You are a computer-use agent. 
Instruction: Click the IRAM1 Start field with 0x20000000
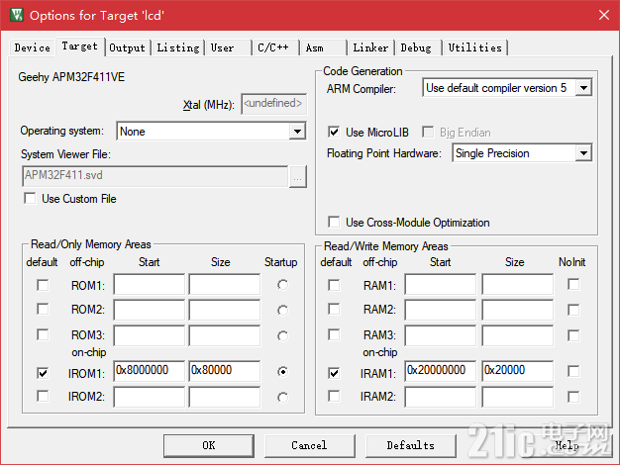tap(441, 371)
